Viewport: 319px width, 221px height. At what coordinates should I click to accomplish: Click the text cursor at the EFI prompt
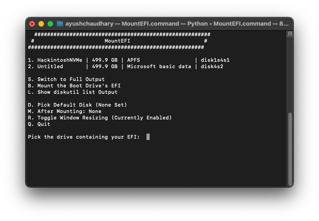(x=148, y=137)
